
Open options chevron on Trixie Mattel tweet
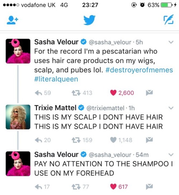click(x=171, y=108)
